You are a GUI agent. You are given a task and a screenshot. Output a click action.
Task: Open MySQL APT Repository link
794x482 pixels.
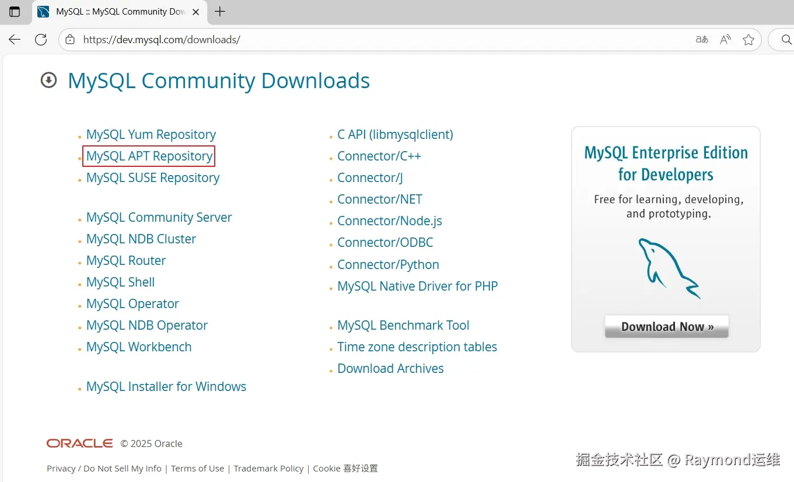pyautogui.click(x=149, y=156)
